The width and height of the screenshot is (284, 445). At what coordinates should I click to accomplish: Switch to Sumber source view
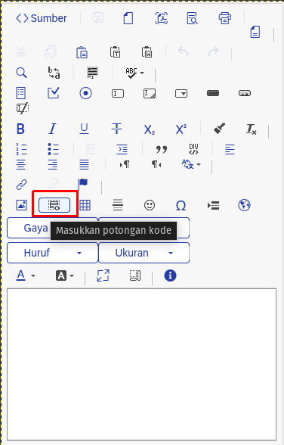pos(42,18)
